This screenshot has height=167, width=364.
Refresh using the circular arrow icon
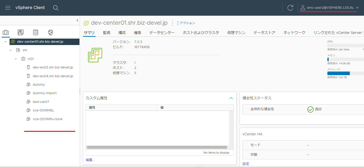point(290,8)
